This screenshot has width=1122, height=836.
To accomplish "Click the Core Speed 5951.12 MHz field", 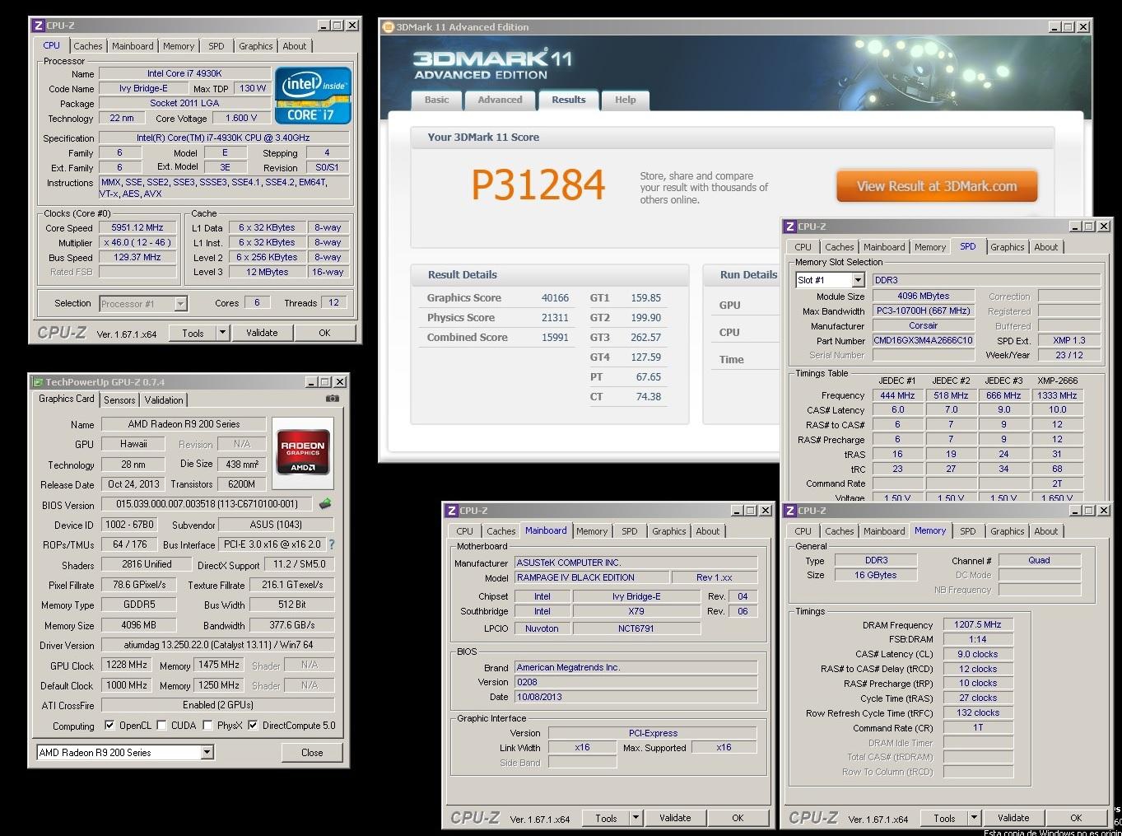I will 137,227.
